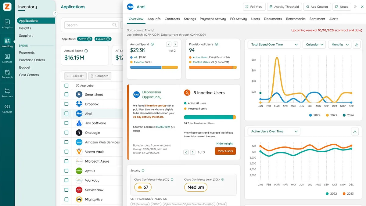Click the MightyHive app icon
Screen dimensions: 366x206
(79, 199)
